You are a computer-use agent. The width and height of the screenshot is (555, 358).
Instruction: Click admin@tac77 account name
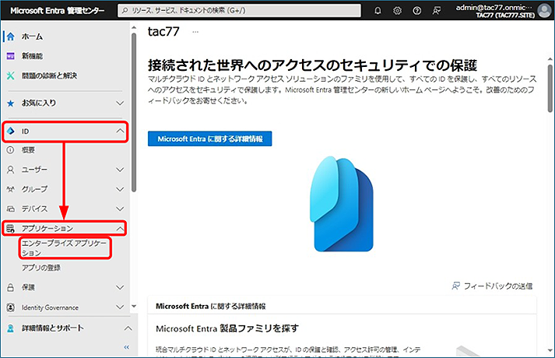click(494, 7)
